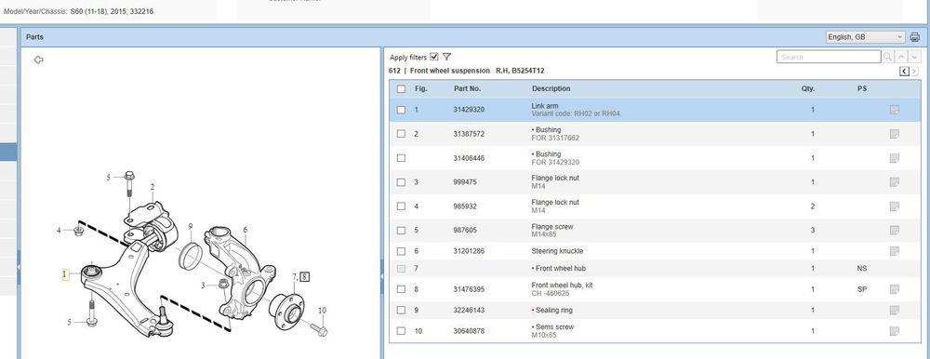930x359 pixels.
Task: Click callout 6 steering knuckle on diagram
Action: pos(245,230)
